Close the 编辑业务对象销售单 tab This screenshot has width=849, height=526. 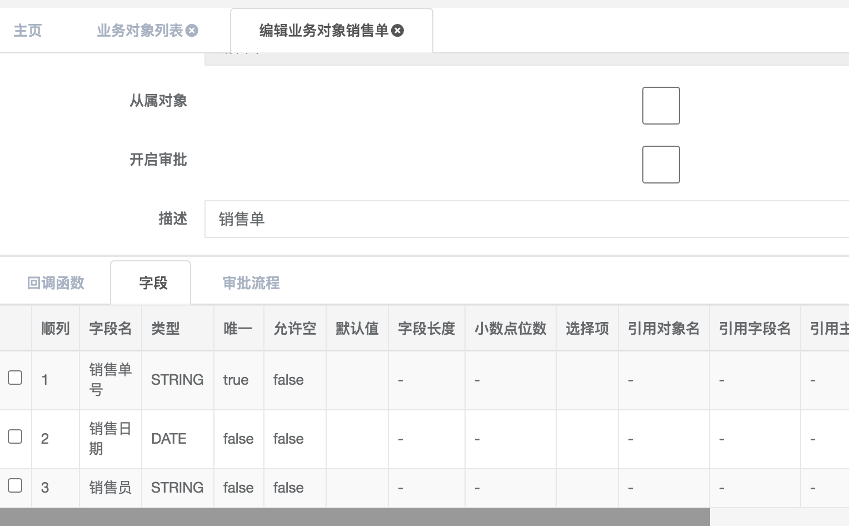point(397,31)
